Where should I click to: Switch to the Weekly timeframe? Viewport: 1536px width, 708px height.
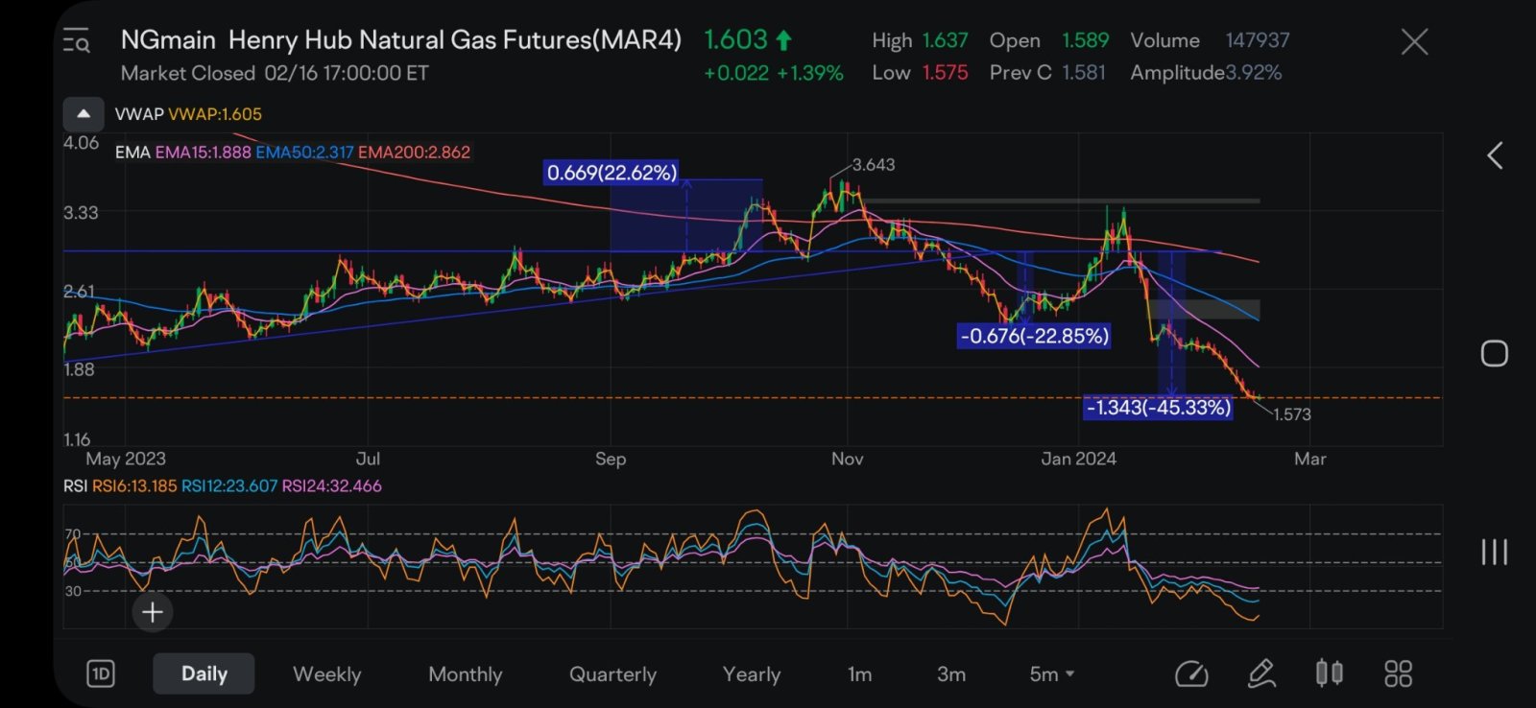(326, 674)
